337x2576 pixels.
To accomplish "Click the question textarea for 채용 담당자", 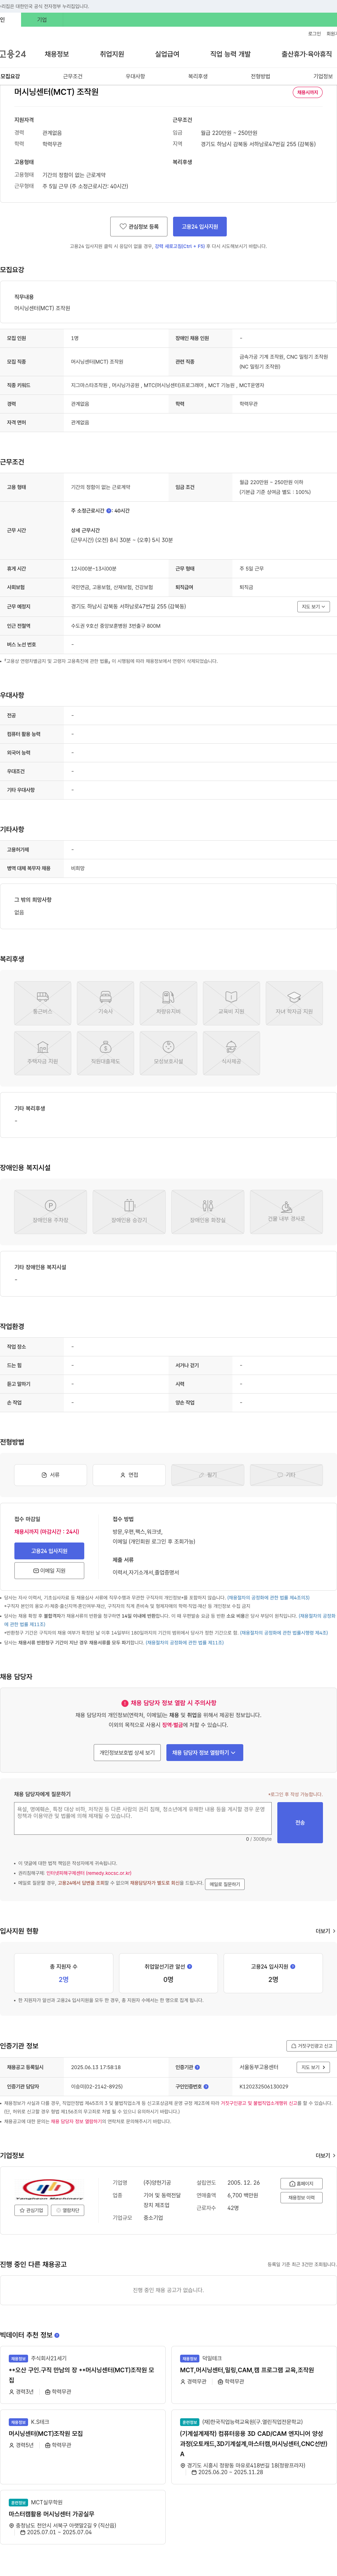I will pyautogui.click(x=143, y=1819).
